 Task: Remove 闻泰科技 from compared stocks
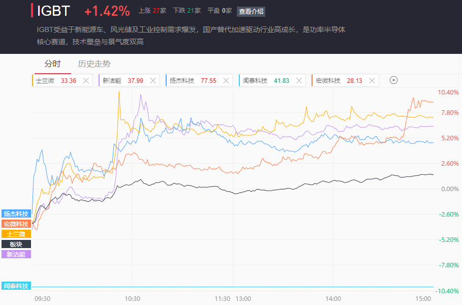pyautogui.click(x=299, y=80)
